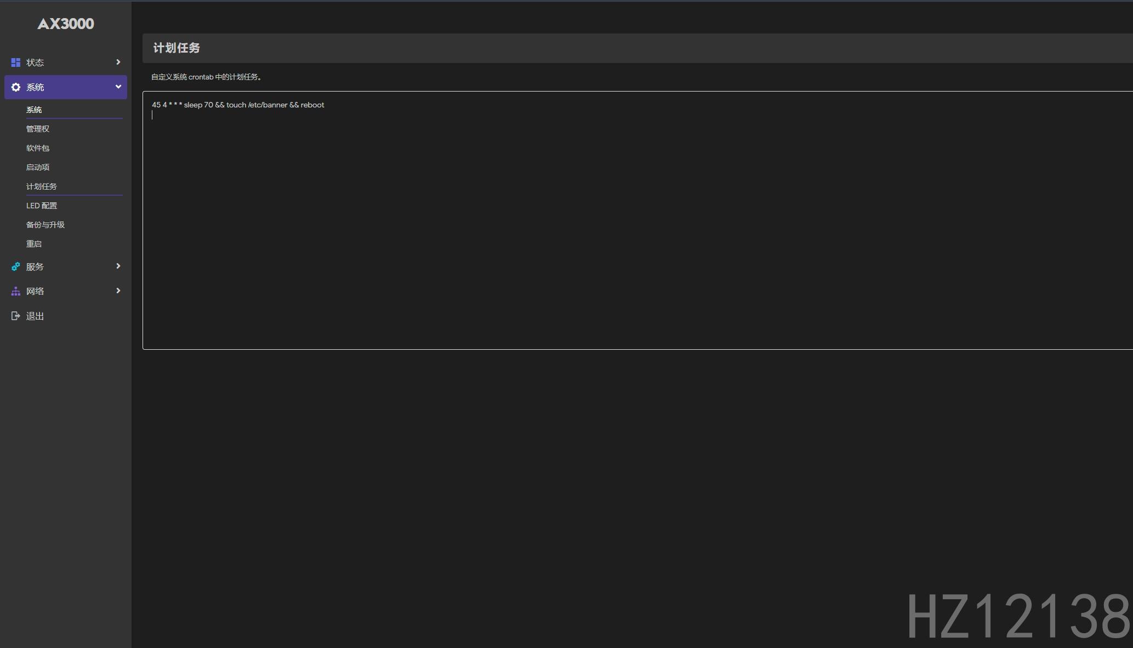
Task: Click the AX3000 logo
Action: (66, 24)
